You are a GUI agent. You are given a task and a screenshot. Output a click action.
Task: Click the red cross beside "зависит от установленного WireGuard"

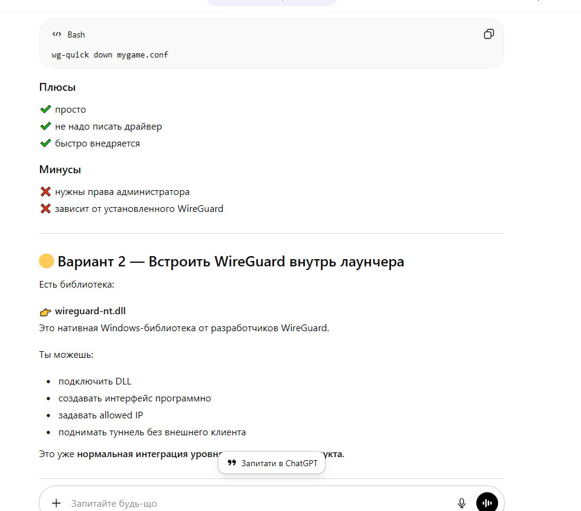[45, 209]
